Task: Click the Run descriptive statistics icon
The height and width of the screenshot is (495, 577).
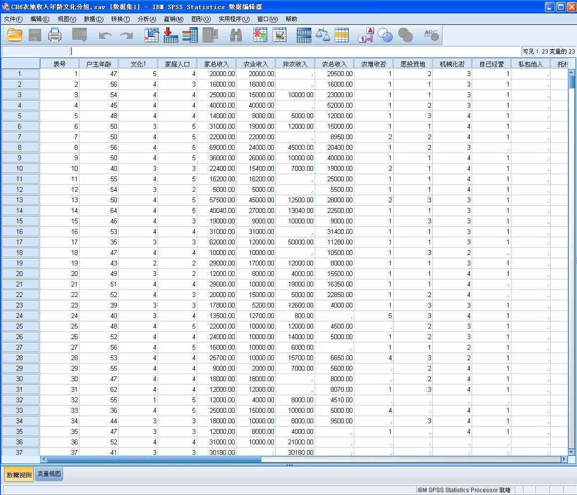Action: point(211,35)
